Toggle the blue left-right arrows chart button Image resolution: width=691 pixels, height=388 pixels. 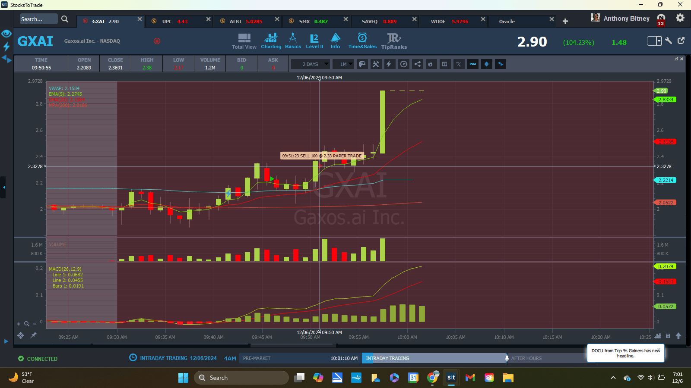[501, 64]
